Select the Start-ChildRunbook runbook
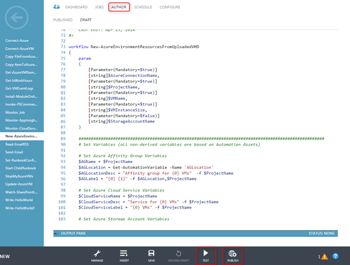This screenshot has height=265, width=350. 21,168
